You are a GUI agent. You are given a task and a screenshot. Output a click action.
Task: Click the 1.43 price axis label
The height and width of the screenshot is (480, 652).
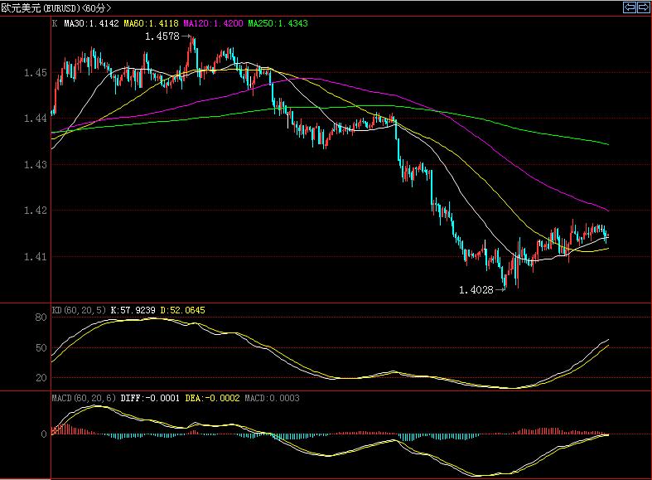click(36, 164)
